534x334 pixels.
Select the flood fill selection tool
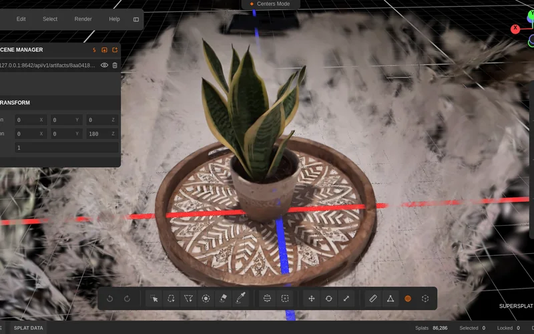click(x=223, y=299)
